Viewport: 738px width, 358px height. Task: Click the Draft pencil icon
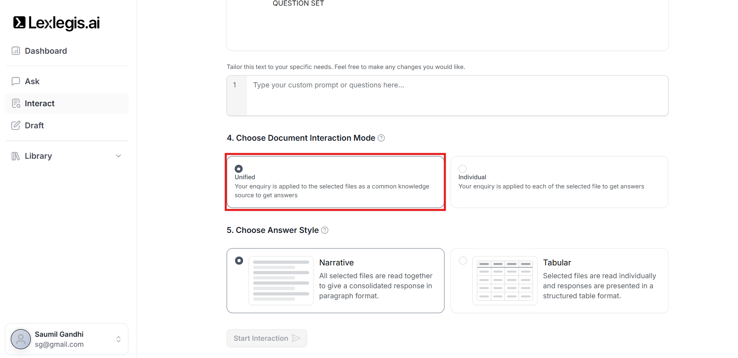(x=16, y=125)
